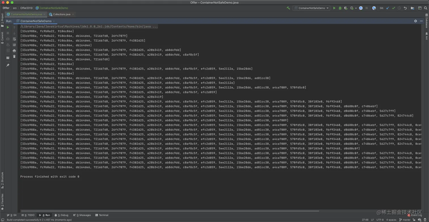Close the ContainerNotSafeDemo.java editor tab
Viewport: 429px width, 222px height.
[44, 14]
